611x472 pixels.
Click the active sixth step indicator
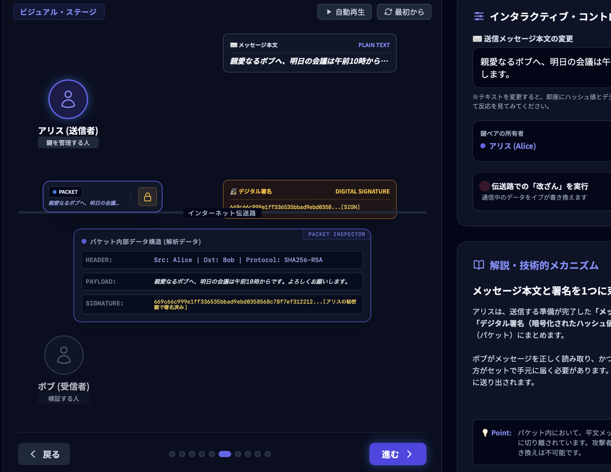click(x=225, y=454)
